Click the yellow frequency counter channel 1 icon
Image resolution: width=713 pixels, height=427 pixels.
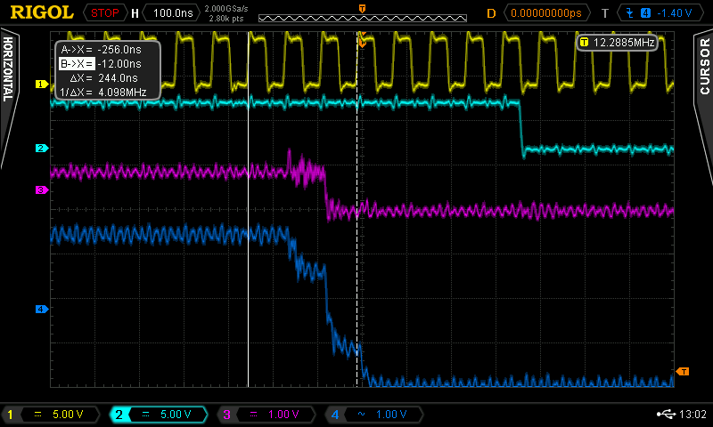585,43
